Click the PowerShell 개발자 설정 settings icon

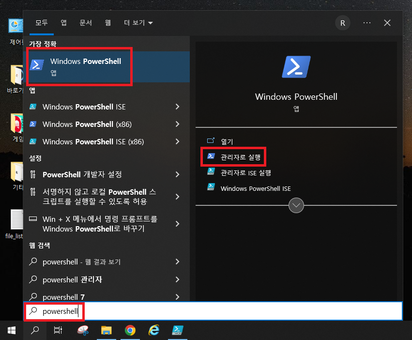click(33, 174)
